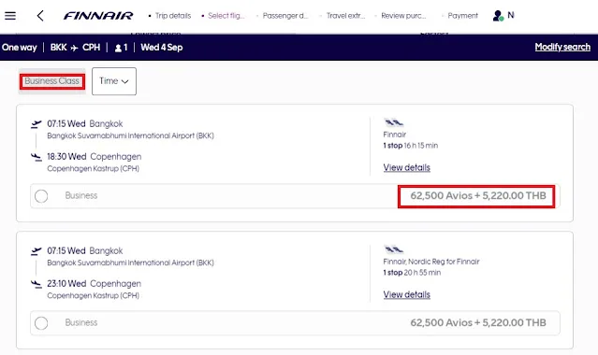View details of the 16 h 15 min flight
598x355 pixels.
click(x=406, y=167)
